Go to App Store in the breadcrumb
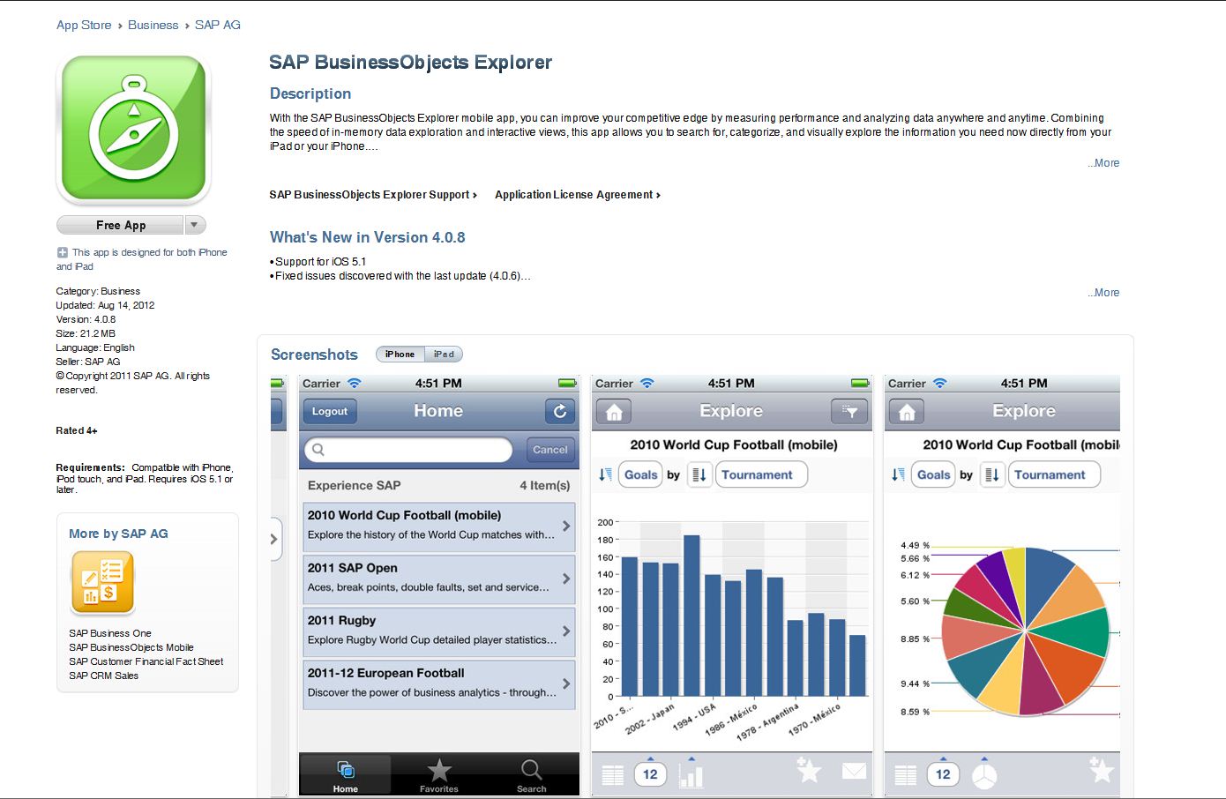Image resolution: width=1226 pixels, height=799 pixels. pos(84,25)
